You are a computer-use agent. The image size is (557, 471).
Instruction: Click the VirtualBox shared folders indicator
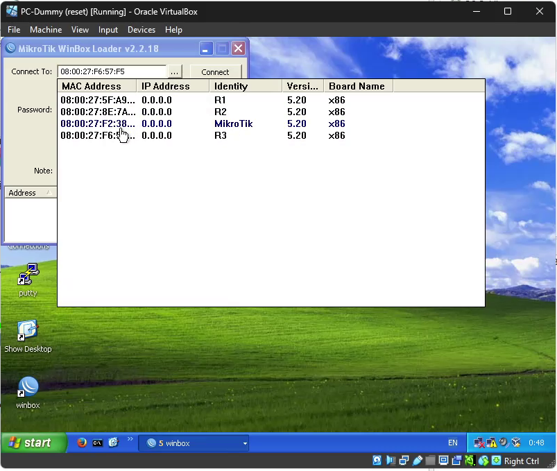[x=430, y=461]
